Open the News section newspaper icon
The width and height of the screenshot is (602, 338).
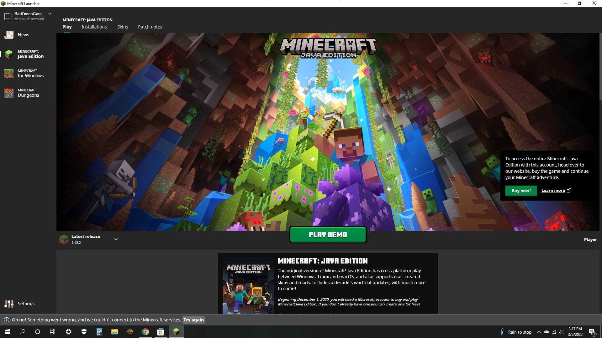(9, 35)
